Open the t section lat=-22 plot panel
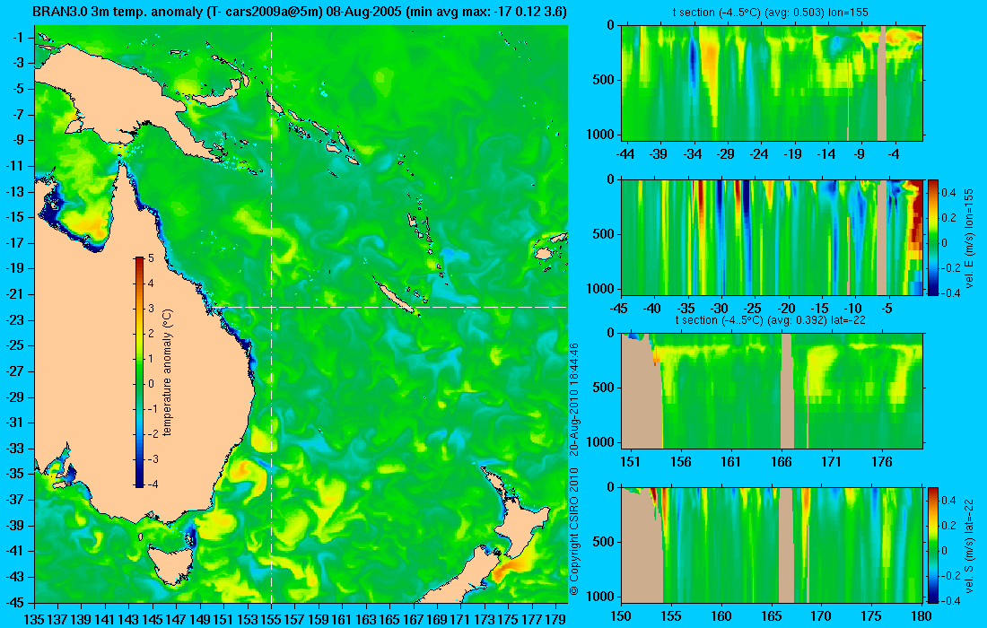 pyautogui.click(x=773, y=391)
